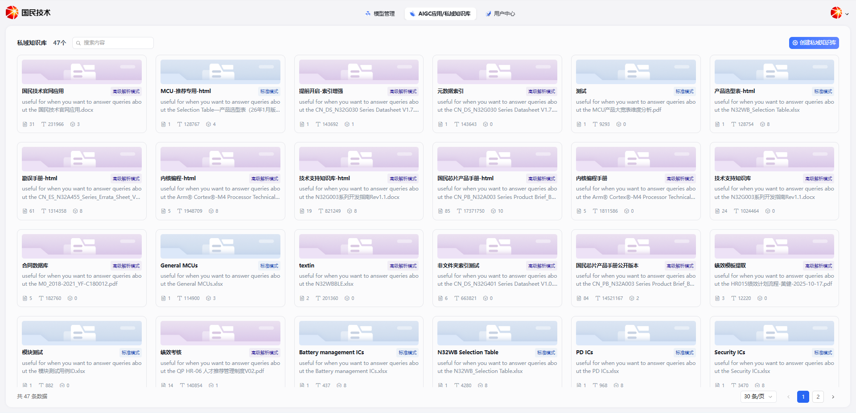856x413 pixels.
Task: Click character count icon on 勘误手册-html card
Action: 44,211
